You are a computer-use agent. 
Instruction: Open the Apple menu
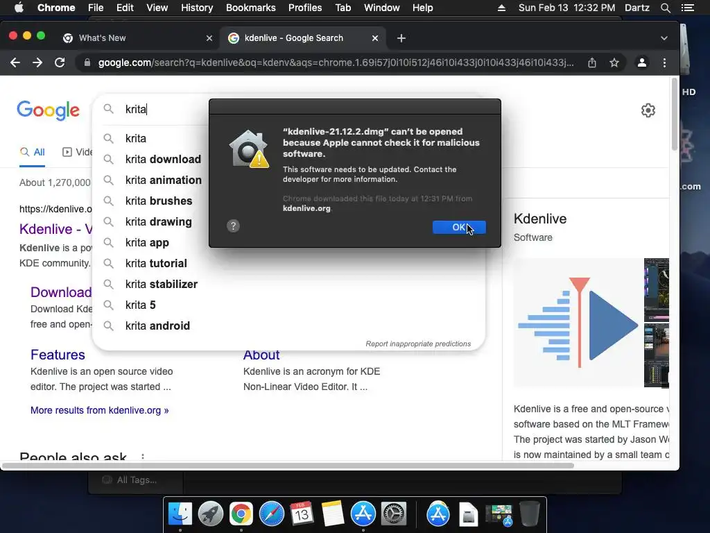19,8
